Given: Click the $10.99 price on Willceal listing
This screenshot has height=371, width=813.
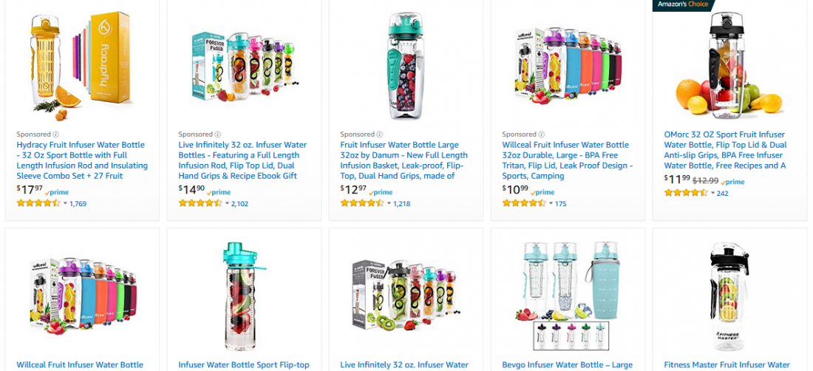Looking at the screenshot, I should 515,190.
